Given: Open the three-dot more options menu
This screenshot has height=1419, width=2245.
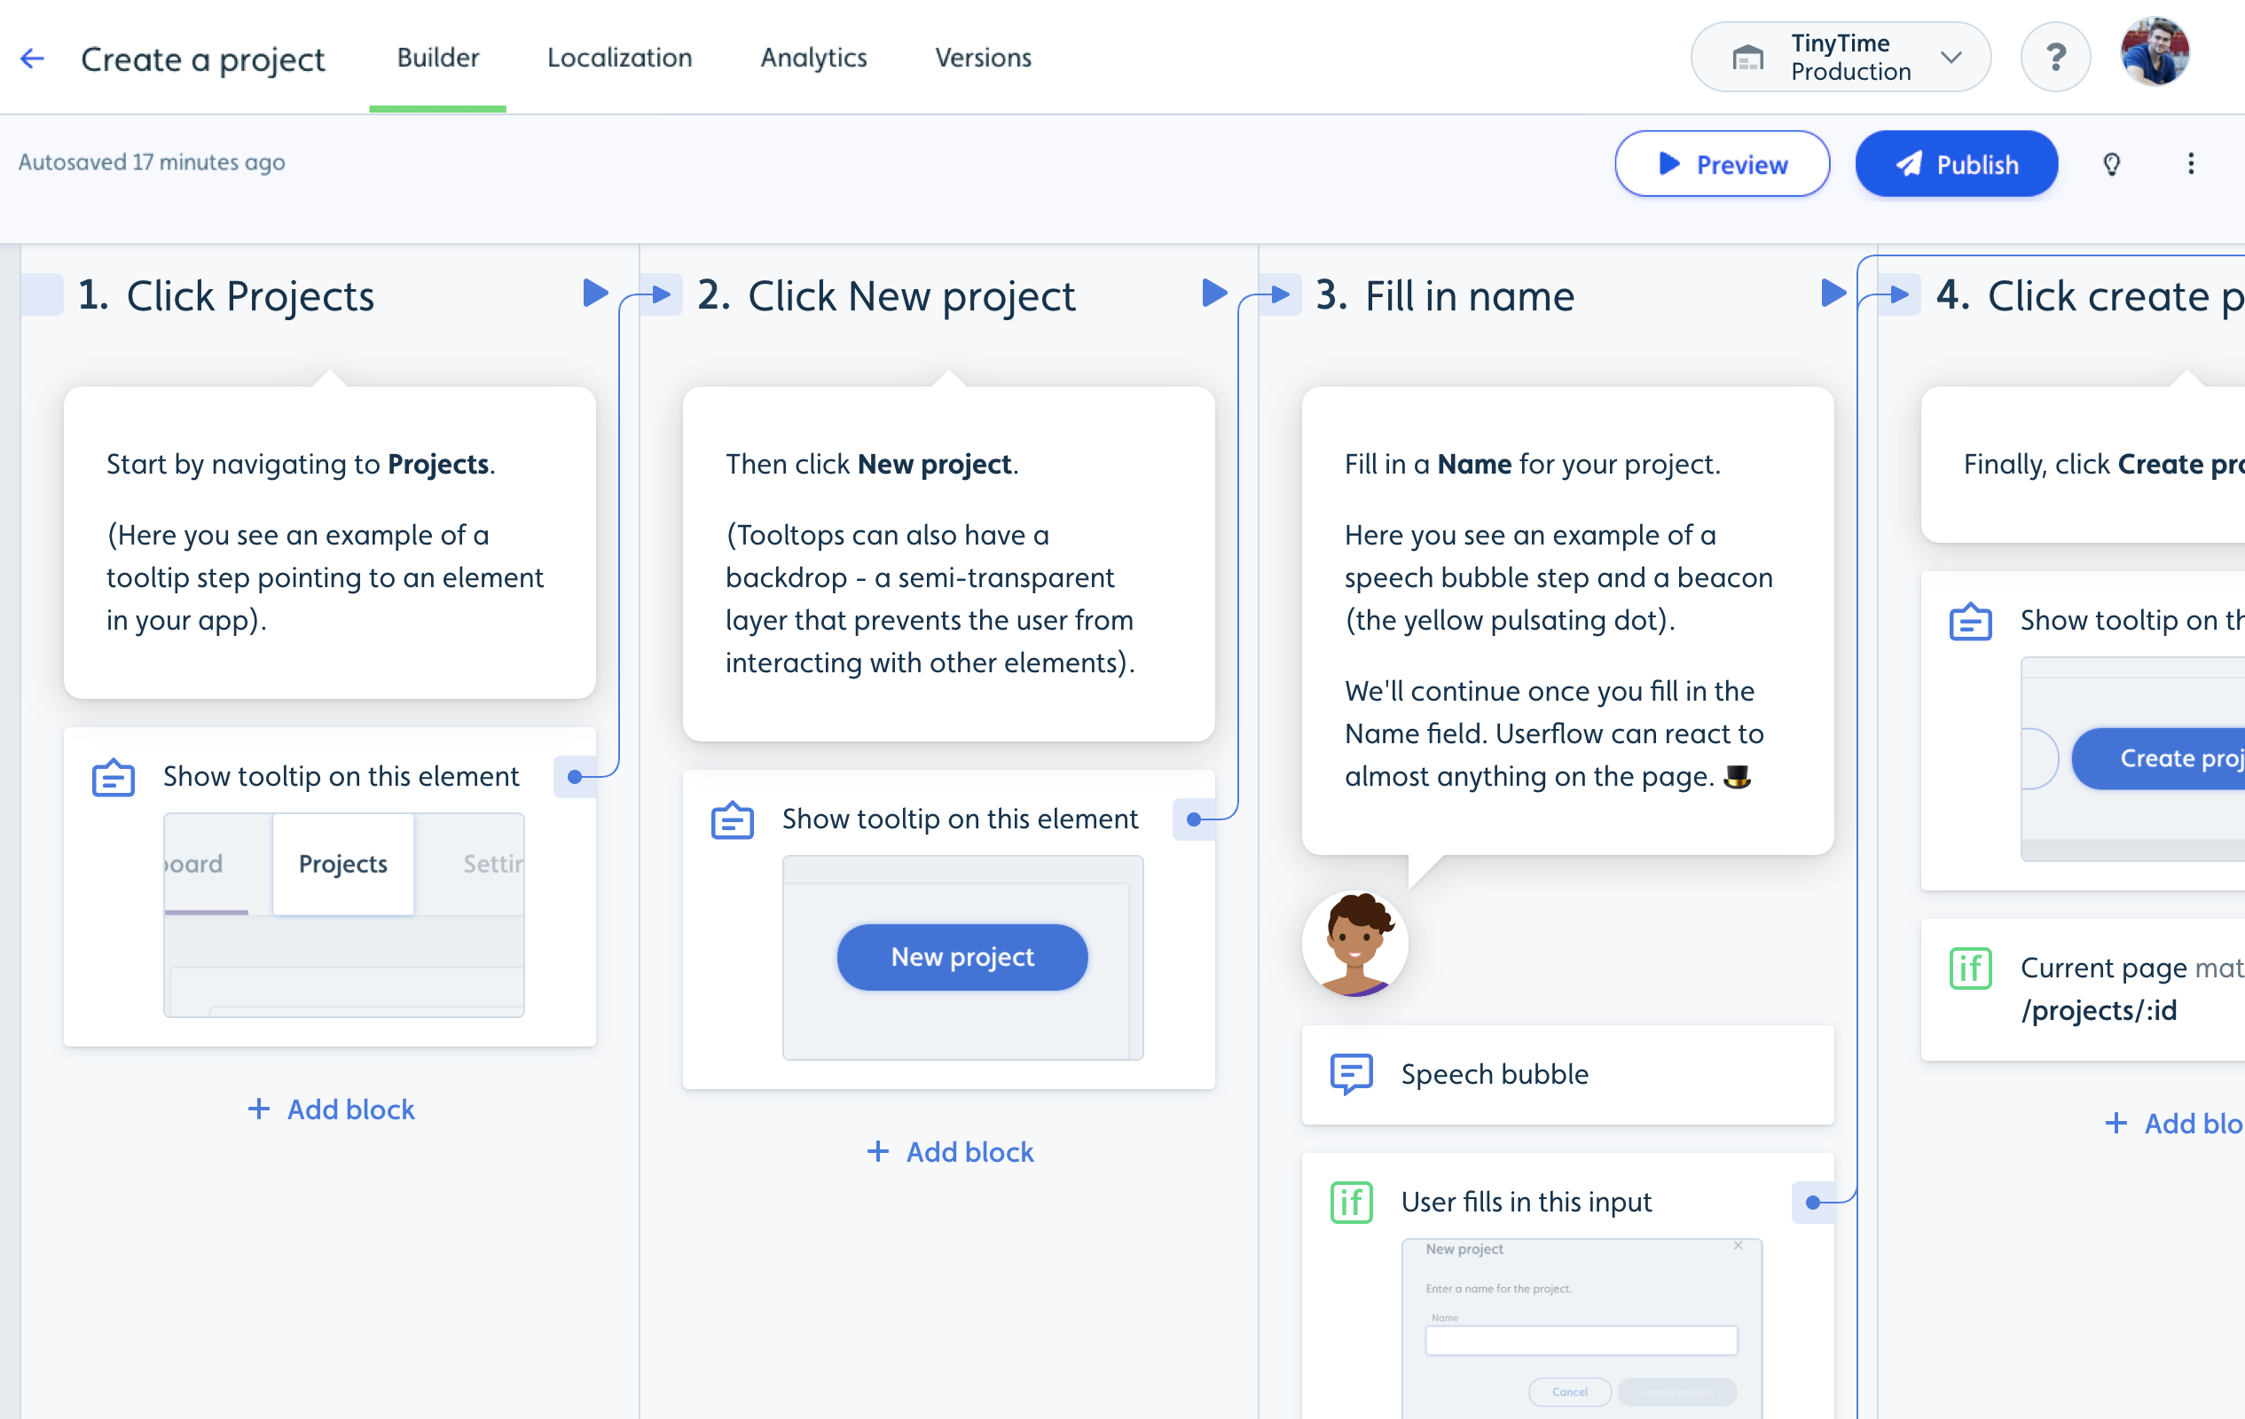Looking at the screenshot, I should [x=2191, y=164].
